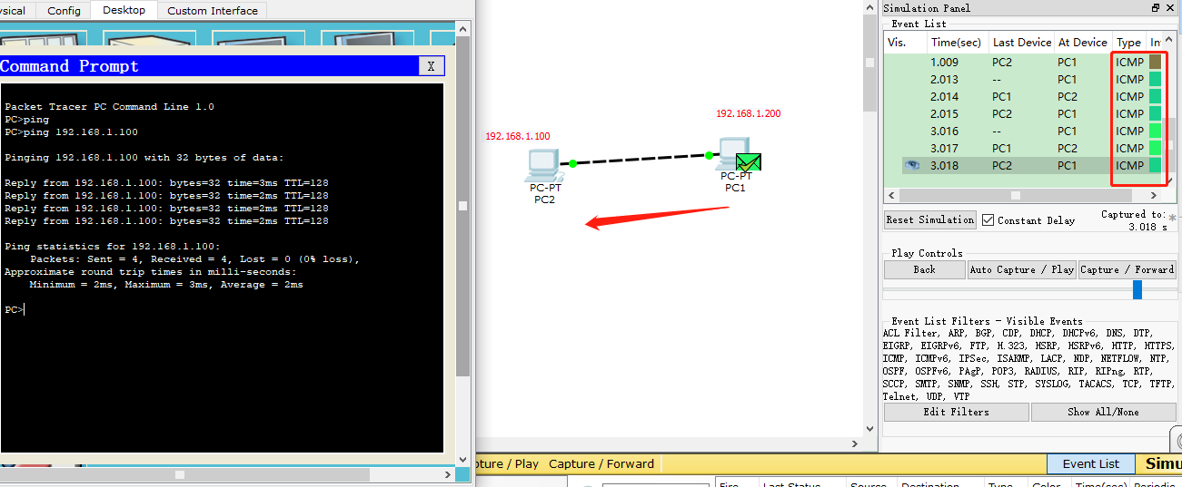Select the event row at 2.015 seconds
1182x487 pixels.
pyautogui.click(x=1025, y=113)
